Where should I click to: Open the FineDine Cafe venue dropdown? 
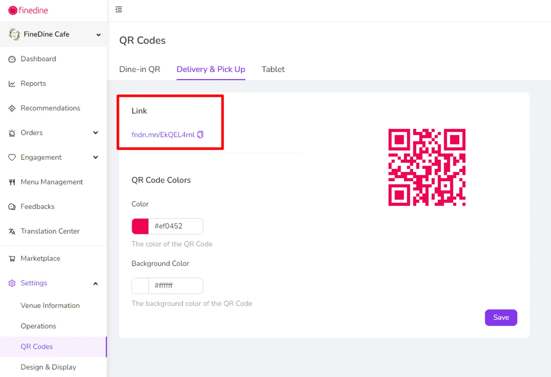[98, 35]
